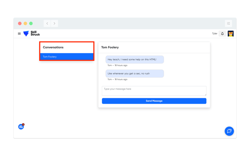The width and height of the screenshot is (250, 156).
Task: Click the Tom Foolery chat header title
Action: 110,47
